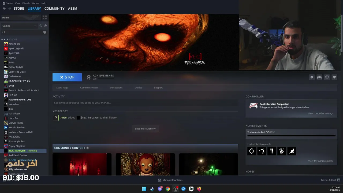This screenshot has height=193, width=343.
Task: Switch to the STORE tab
Action: (x=19, y=9)
